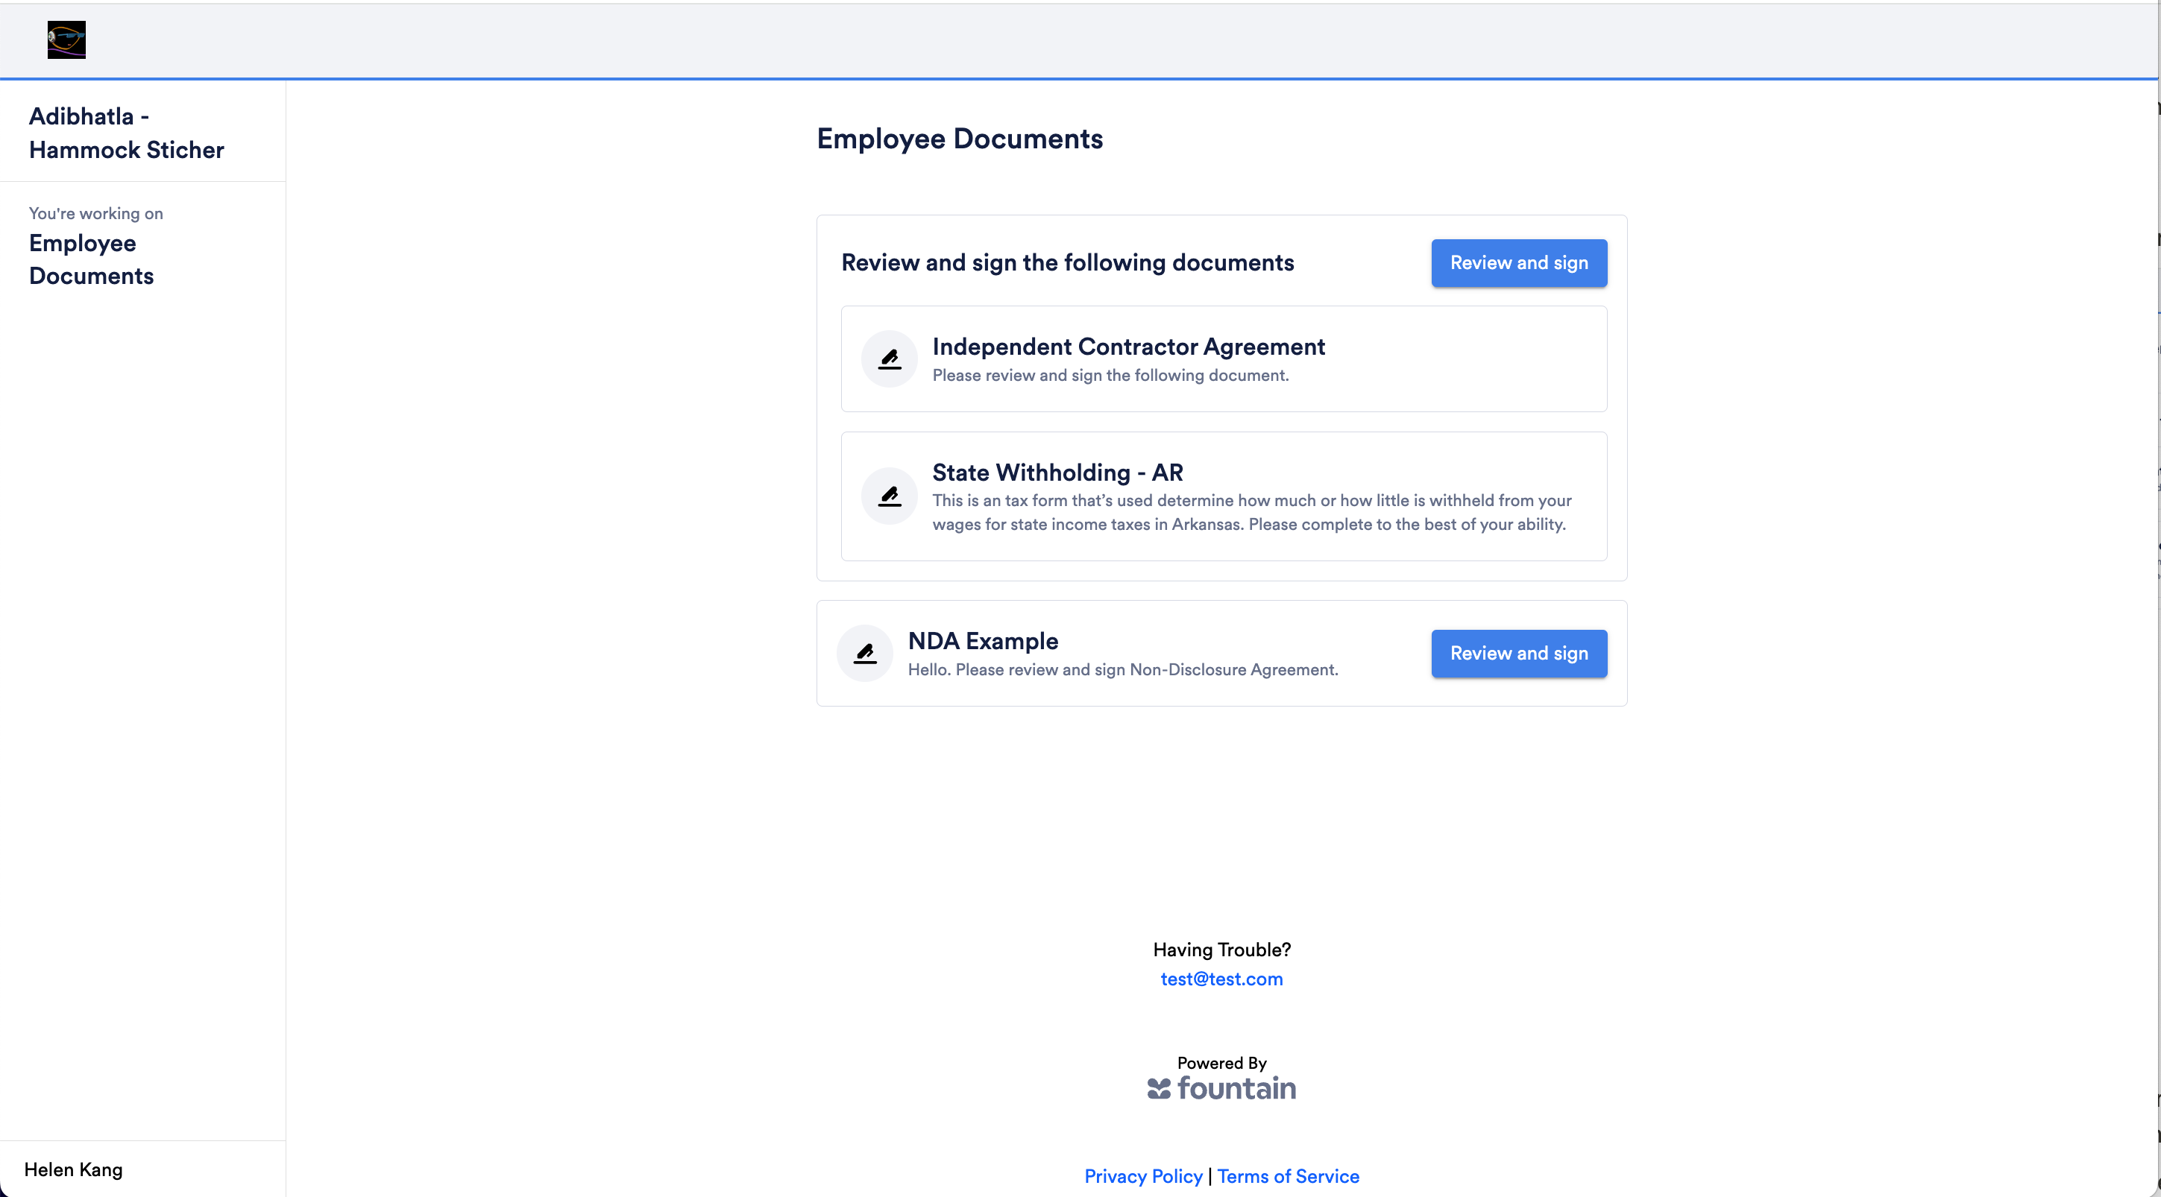Image resolution: width=2161 pixels, height=1197 pixels.
Task: Select the NDA Example document title
Action: (x=983, y=640)
